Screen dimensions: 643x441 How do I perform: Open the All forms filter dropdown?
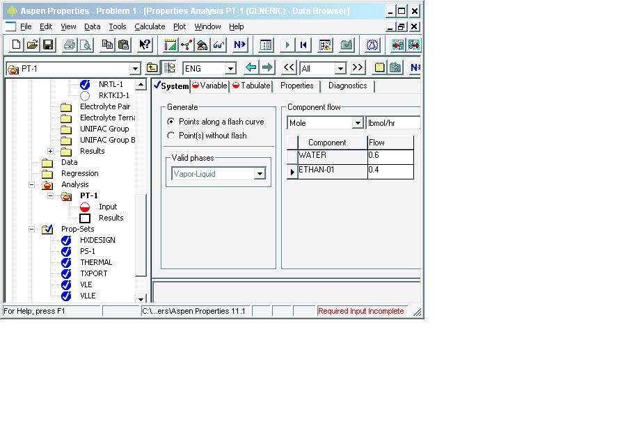[x=340, y=68]
